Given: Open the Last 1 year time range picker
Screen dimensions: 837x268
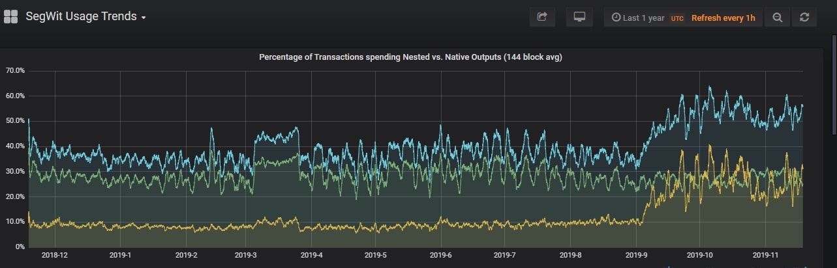Looking at the screenshot, I should (x=643, y=18).
